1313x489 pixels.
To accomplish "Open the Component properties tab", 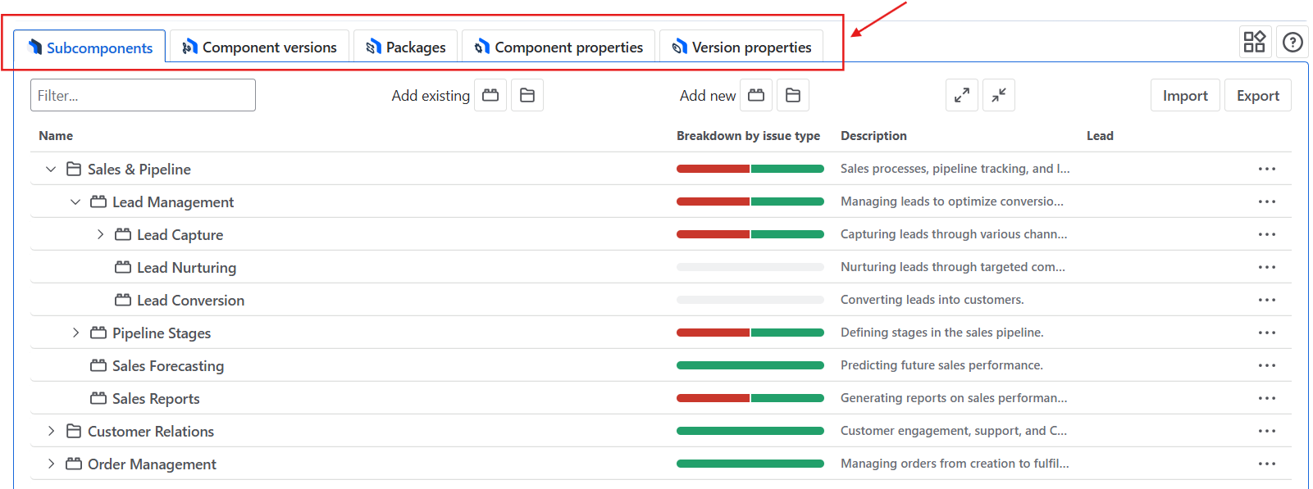I will coord(558,47).
